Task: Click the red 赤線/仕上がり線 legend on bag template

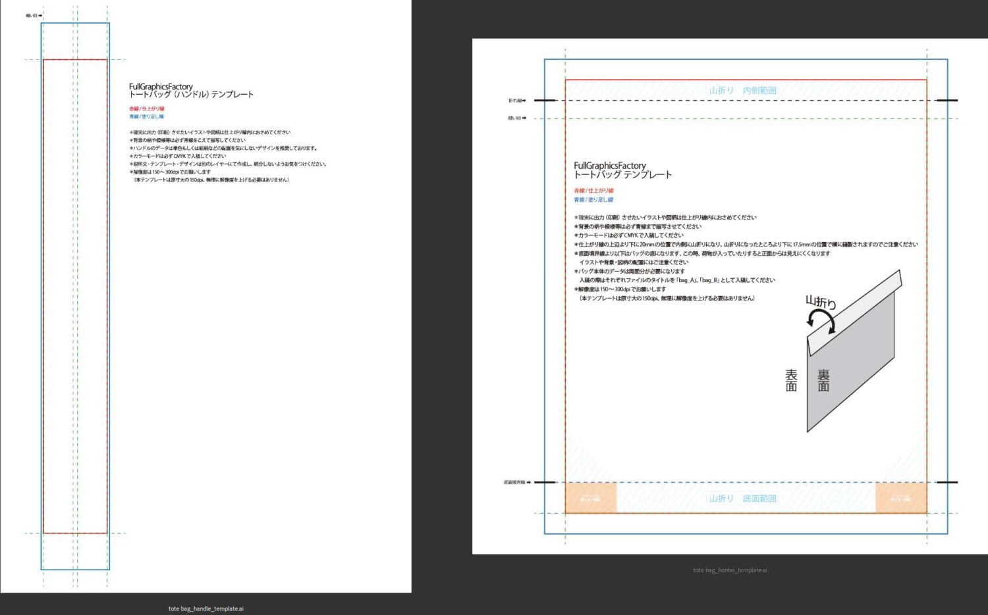Action: click(x=593, y=191)
